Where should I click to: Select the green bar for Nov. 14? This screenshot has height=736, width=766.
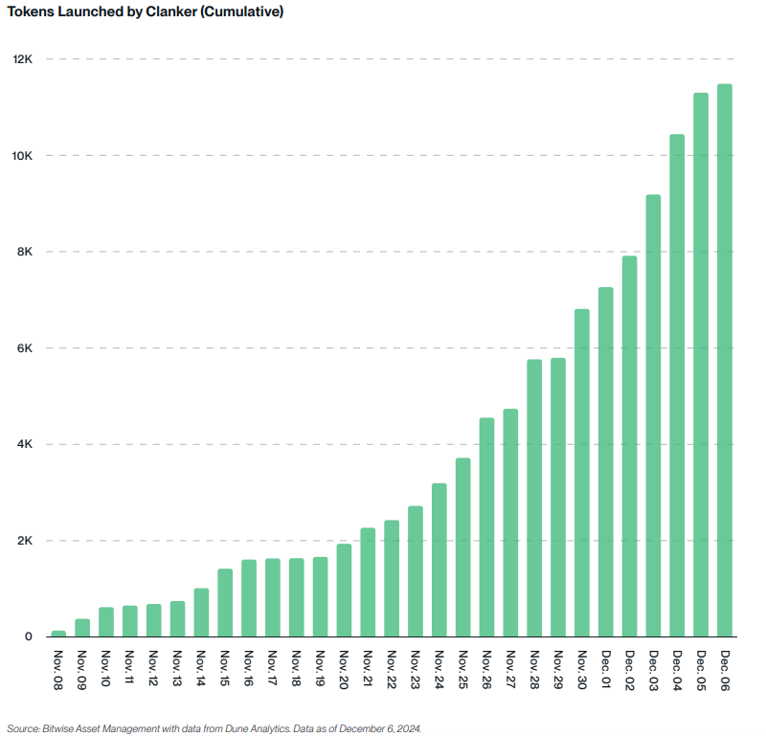[201, 613]
